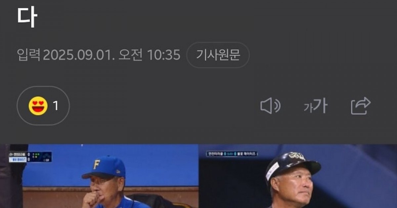397x208 pixels.
Task: Click the share arrow icon
Action: [x=360, y=106]
